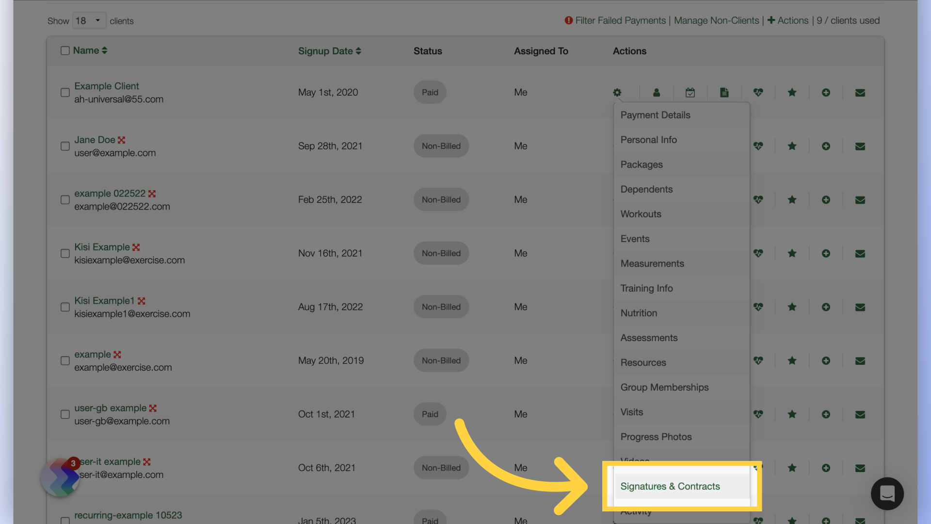Image resolution: width=931 pixels, height=524 pixels.
Task: Send email via envelope icon in Jane Doe row
Action: [x=860, y=147]
